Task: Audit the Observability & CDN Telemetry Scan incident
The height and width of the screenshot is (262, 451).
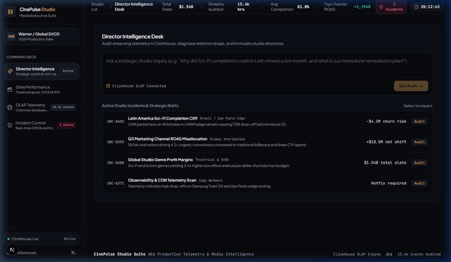Action: pos(419,183)
